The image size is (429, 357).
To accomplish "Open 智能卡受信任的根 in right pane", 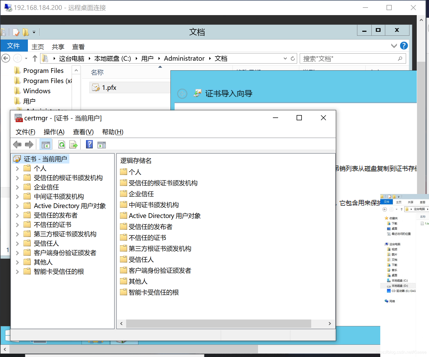I will point(149,292).
